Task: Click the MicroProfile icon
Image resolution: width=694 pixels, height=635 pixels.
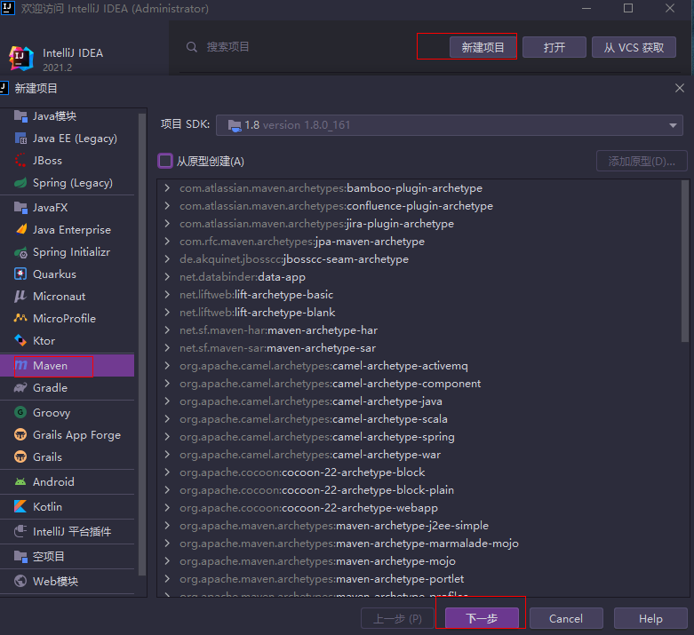Action: 20,318
